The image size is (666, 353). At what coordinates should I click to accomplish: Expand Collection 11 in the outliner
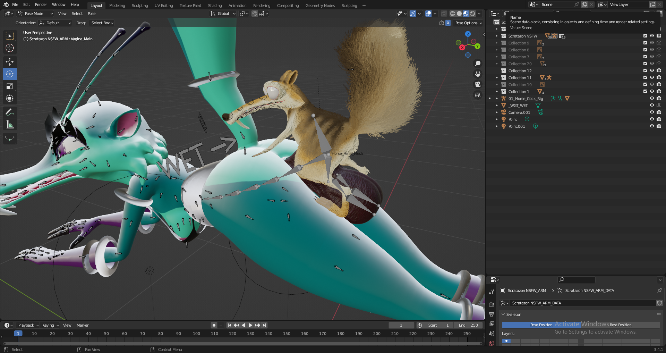(x=496, y=78)
